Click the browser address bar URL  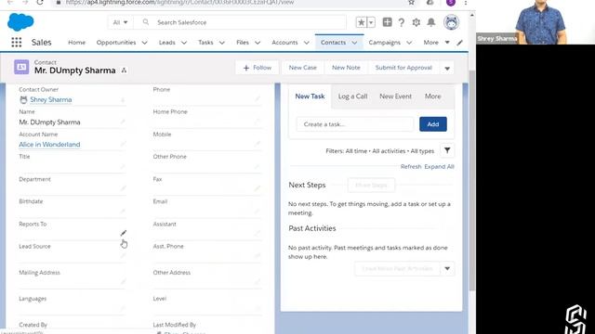coord(179,2)
